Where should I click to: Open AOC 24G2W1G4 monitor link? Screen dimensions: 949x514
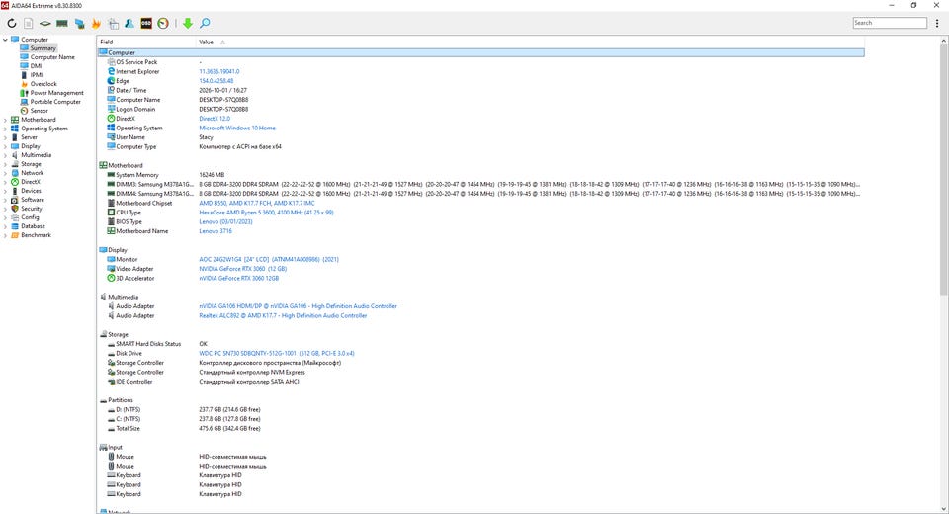(x=269, y=259)
